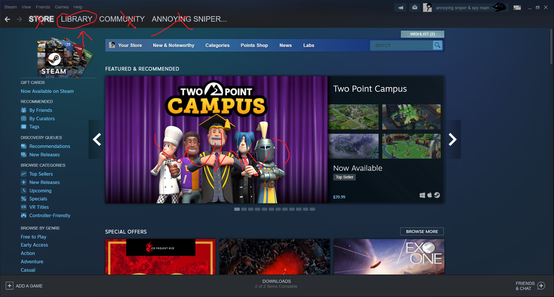Open the Early Access genre
Image resolution: width=554 pixels, height=297 pixels.
pos(34,245)
